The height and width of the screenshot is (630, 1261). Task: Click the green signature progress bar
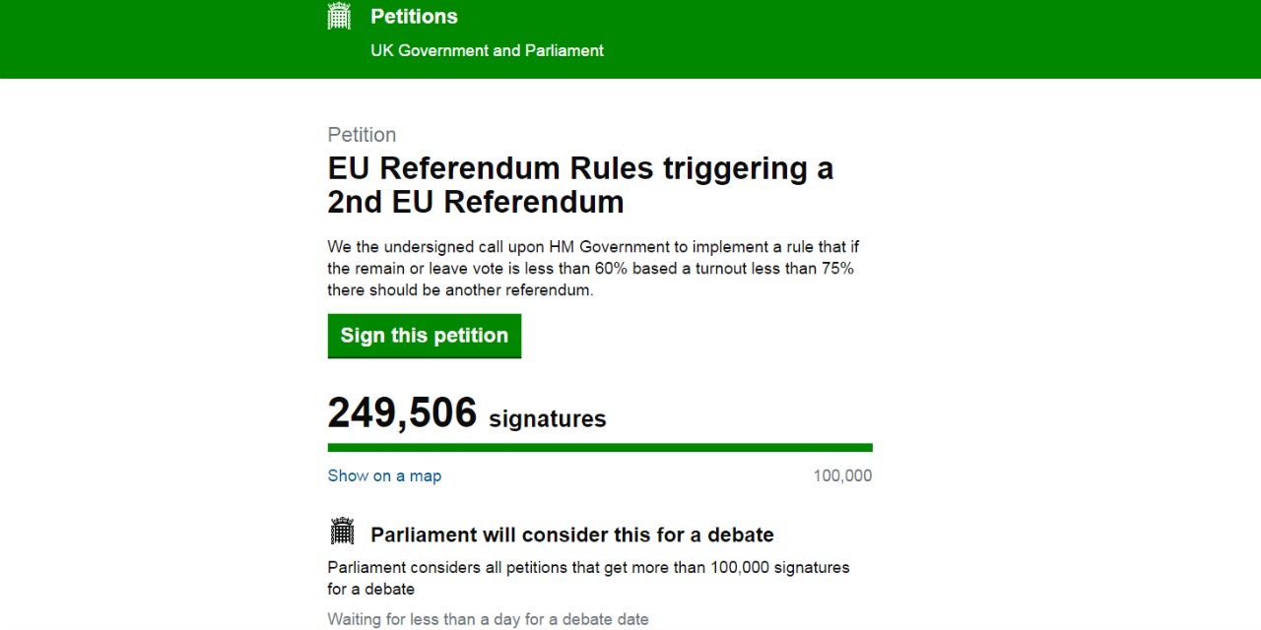click(x=600, y=447)
